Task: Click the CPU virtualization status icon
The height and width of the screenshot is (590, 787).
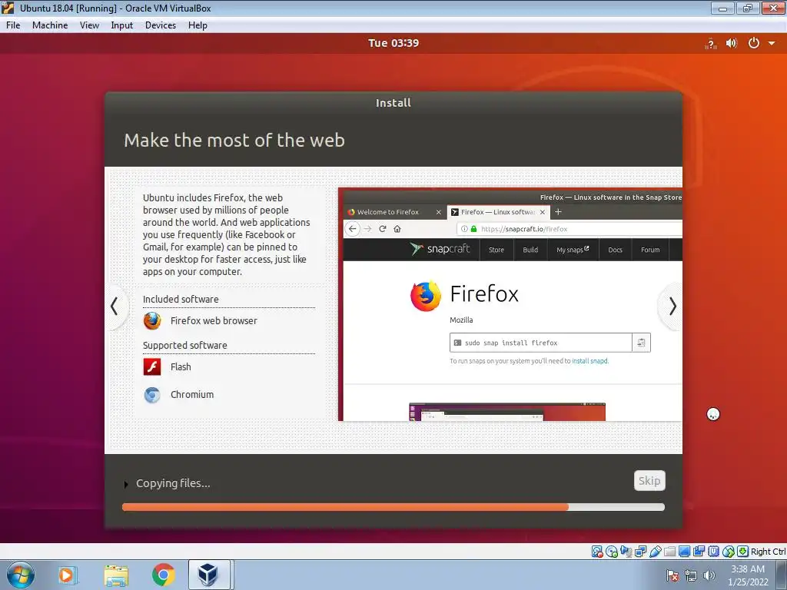Action: [713, 552]
